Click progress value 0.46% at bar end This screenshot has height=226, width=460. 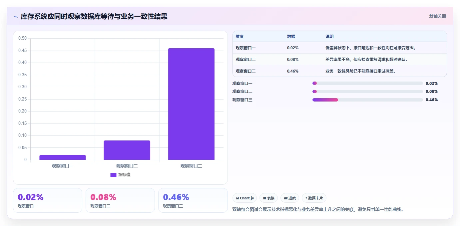click(432, 100)
